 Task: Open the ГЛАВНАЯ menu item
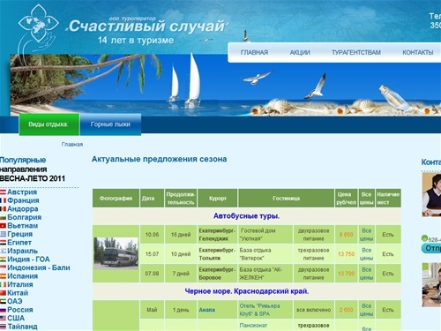pyautogui.click(x=254, y=52)
